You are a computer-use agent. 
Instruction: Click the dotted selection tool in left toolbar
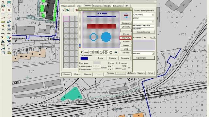9,30
